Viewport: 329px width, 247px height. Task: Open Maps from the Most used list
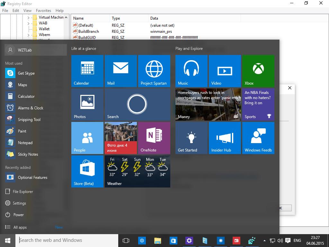pos(36,85)
